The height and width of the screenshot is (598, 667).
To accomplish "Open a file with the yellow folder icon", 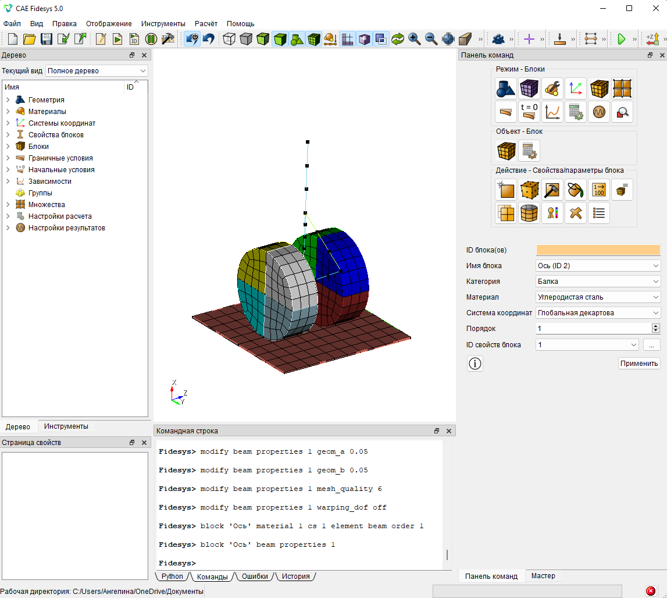I will click(29, 39).
